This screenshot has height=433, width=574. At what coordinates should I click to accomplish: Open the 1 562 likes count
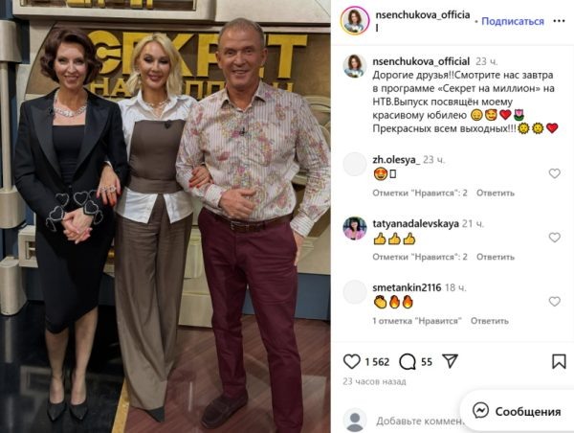[377, 362]
